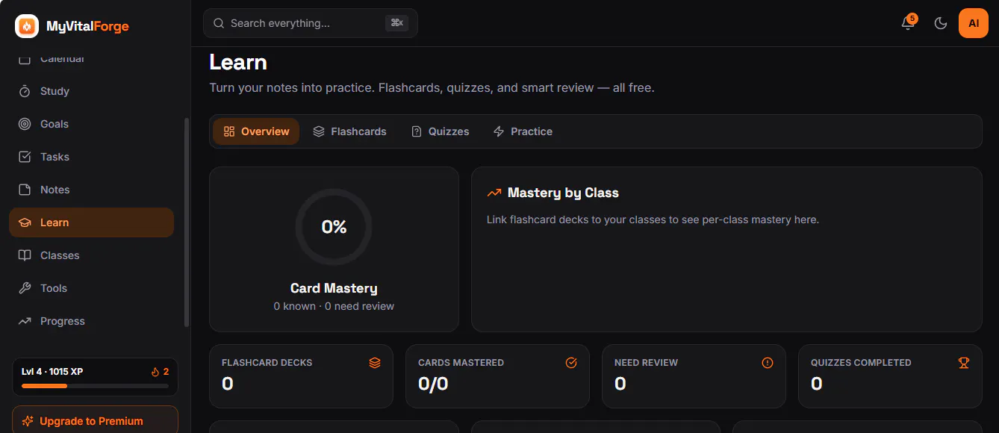Click the alert circle icon in Need Review

point(768,363)
